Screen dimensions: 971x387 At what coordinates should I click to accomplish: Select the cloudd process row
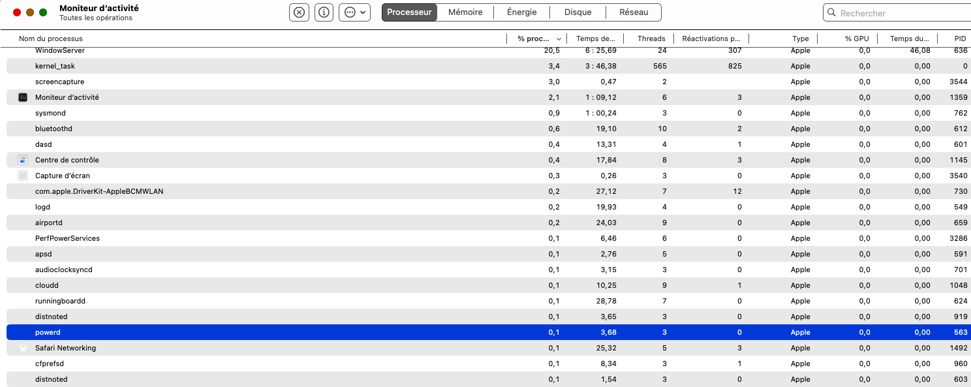tap(488, 285)
